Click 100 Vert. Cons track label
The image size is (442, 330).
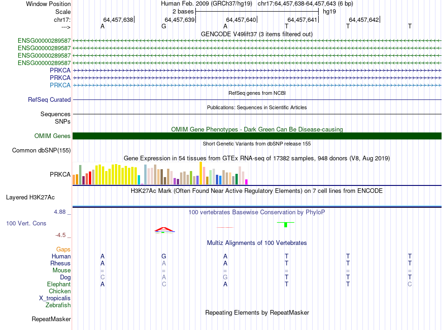[26, 223]
